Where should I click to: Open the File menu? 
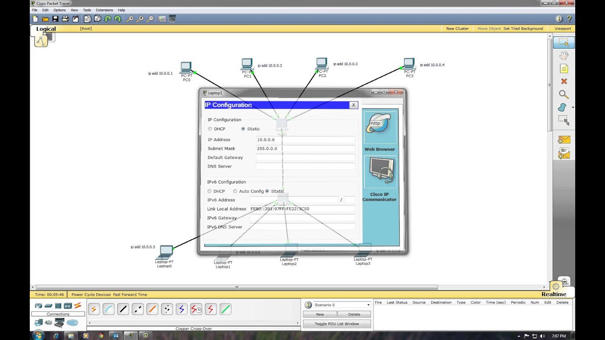tap(35, 10)
